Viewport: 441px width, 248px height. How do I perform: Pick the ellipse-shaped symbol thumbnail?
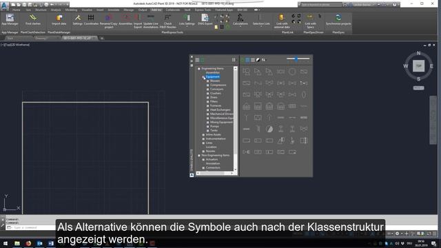(304, 95)
